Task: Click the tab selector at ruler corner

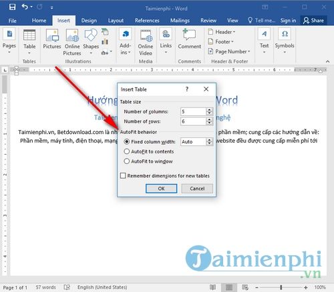Action: 5,70
